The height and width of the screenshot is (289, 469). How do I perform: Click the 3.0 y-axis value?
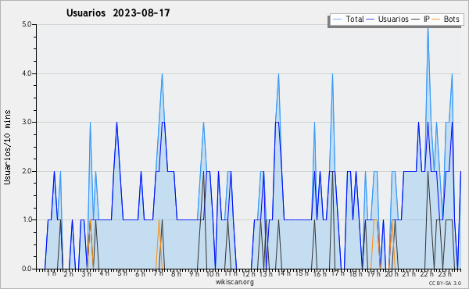[27, 122]
